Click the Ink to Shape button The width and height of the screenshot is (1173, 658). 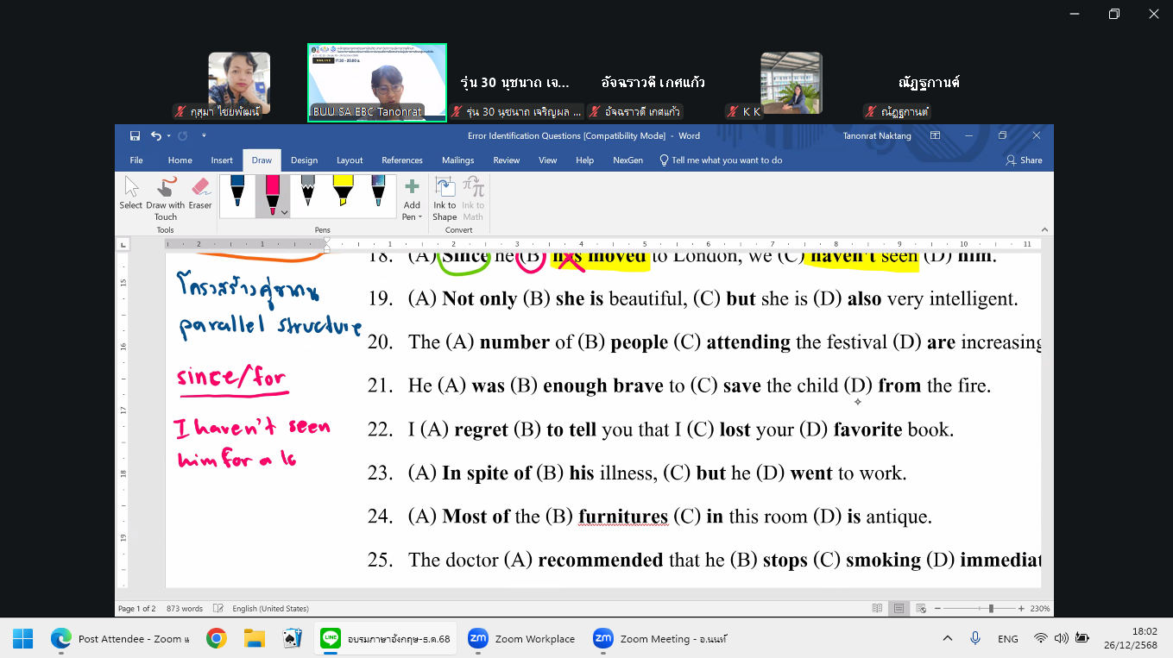click(445, 198)
